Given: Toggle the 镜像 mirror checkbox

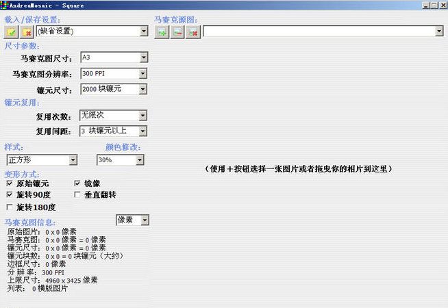Looking at the screenshot, I should point(77,183).
